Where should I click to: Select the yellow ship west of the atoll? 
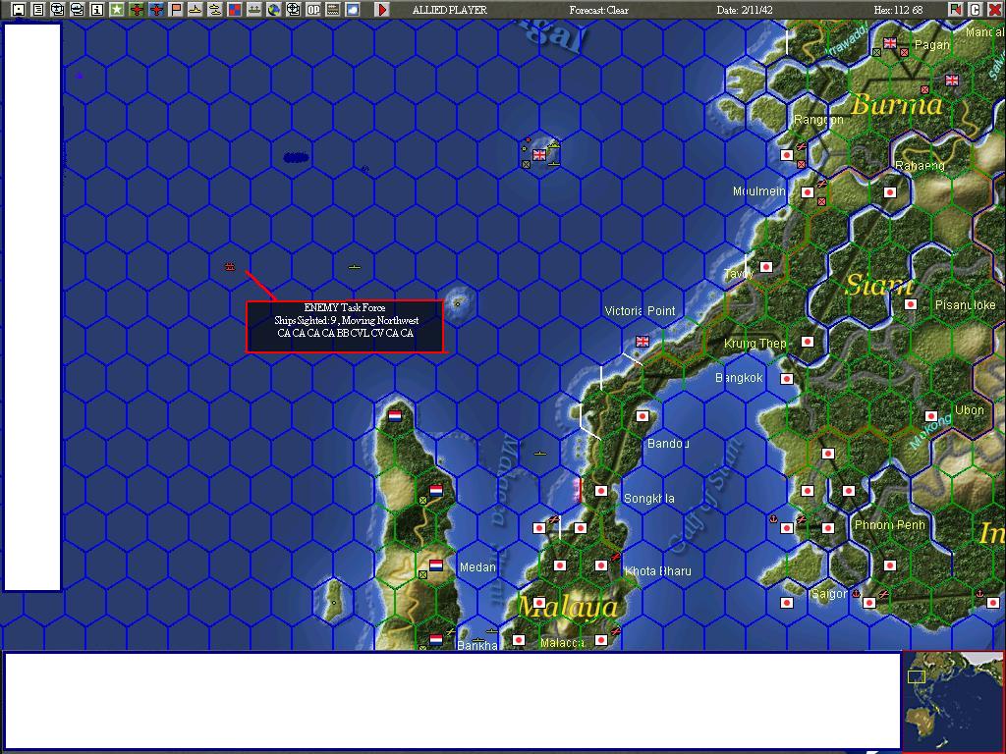[x=354, y=267]
